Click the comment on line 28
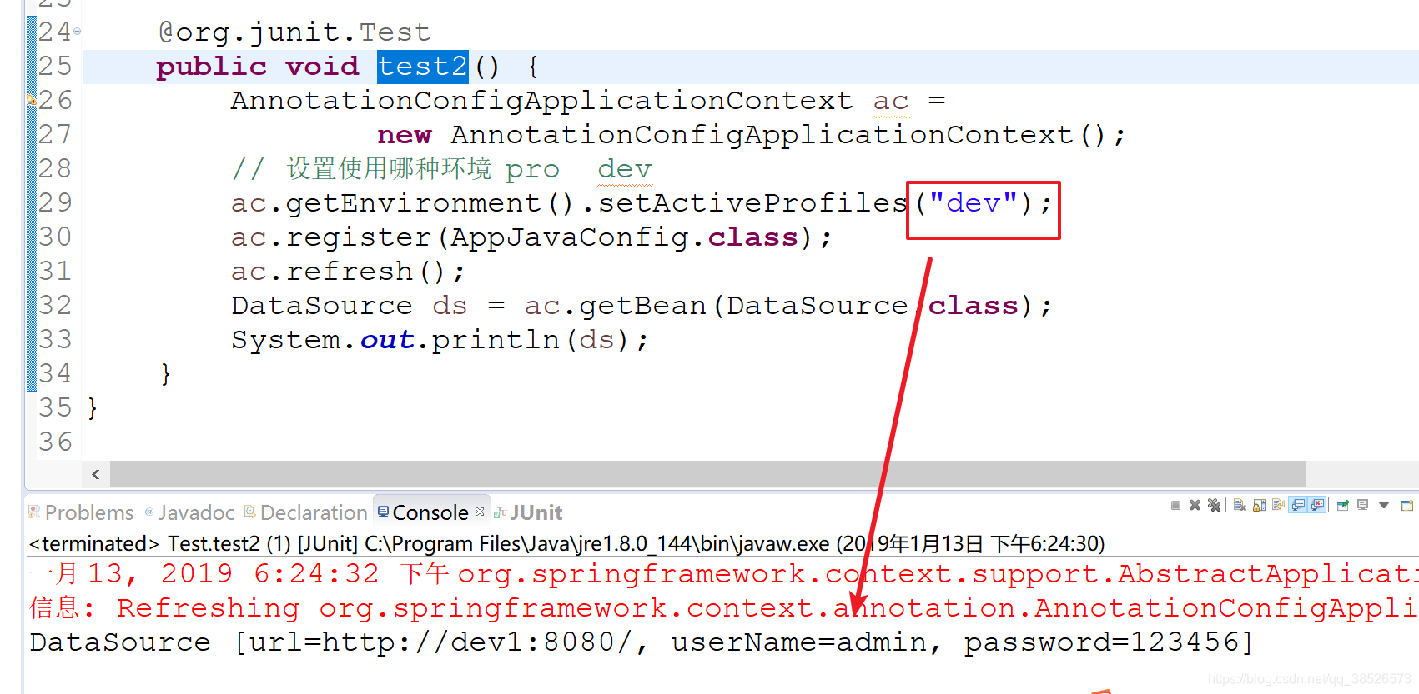 (x=441, y=169)
